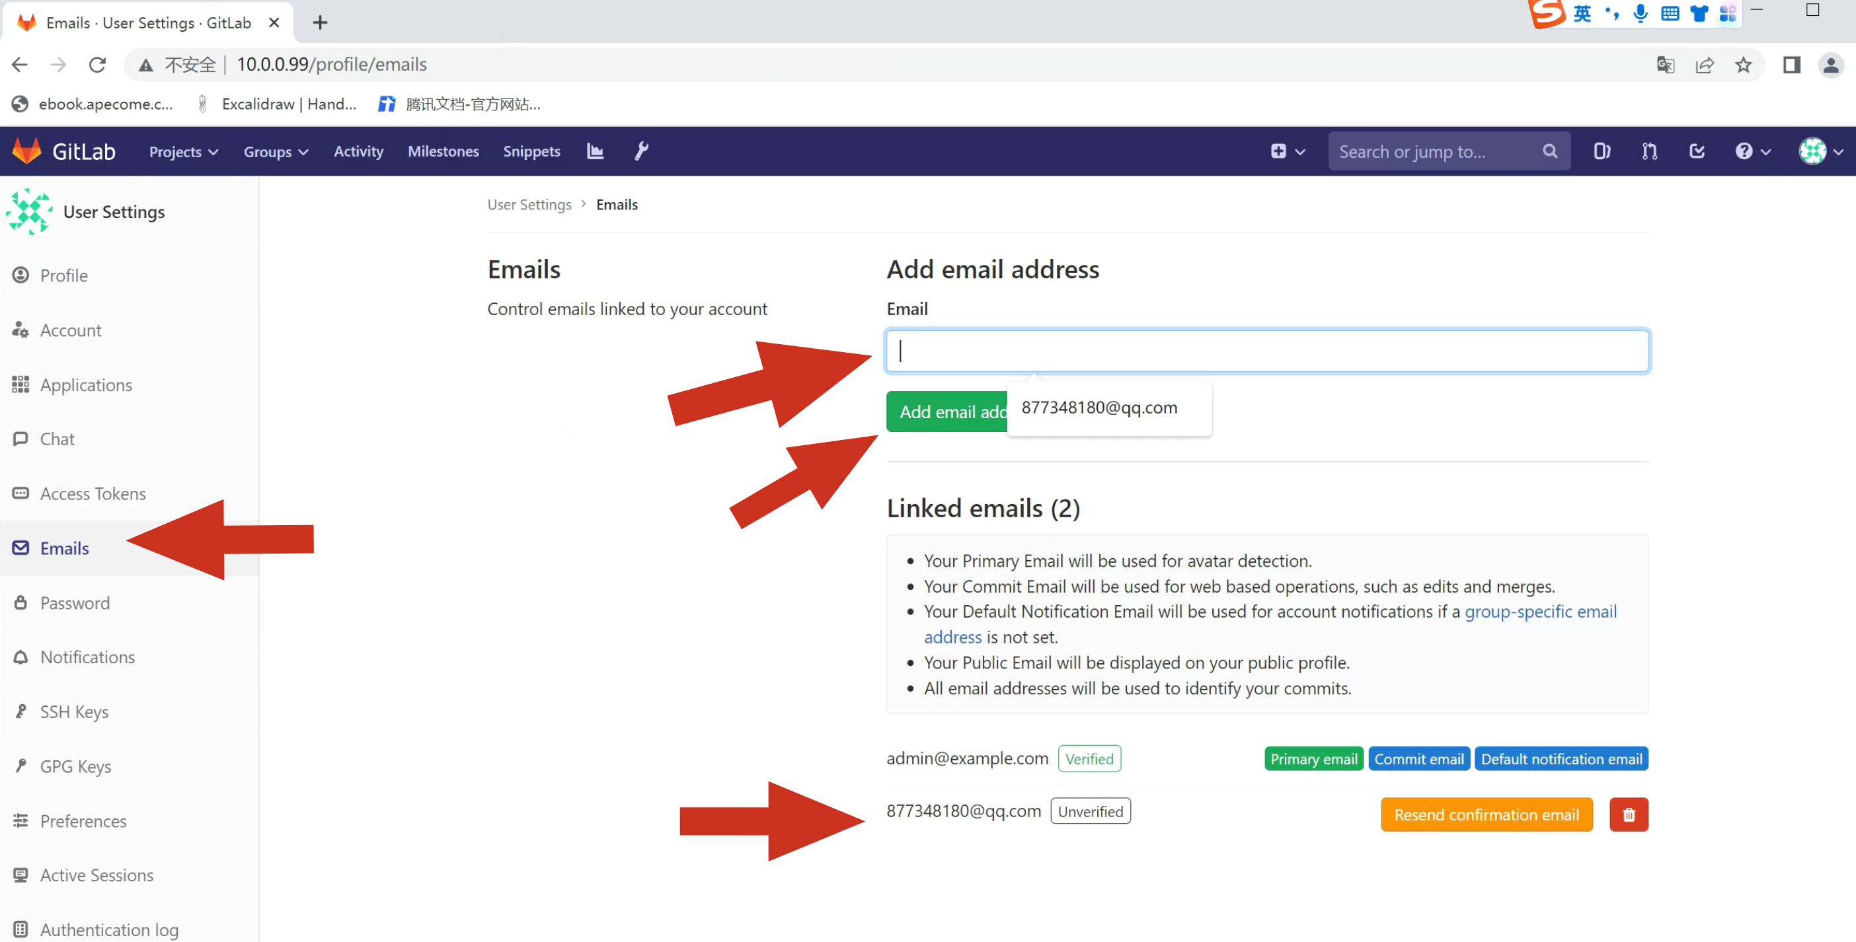The height and width of the screenshot is (942, 1856).
Task: Open the to-do list checkmark icon
Action: [x=1697, y=151]
